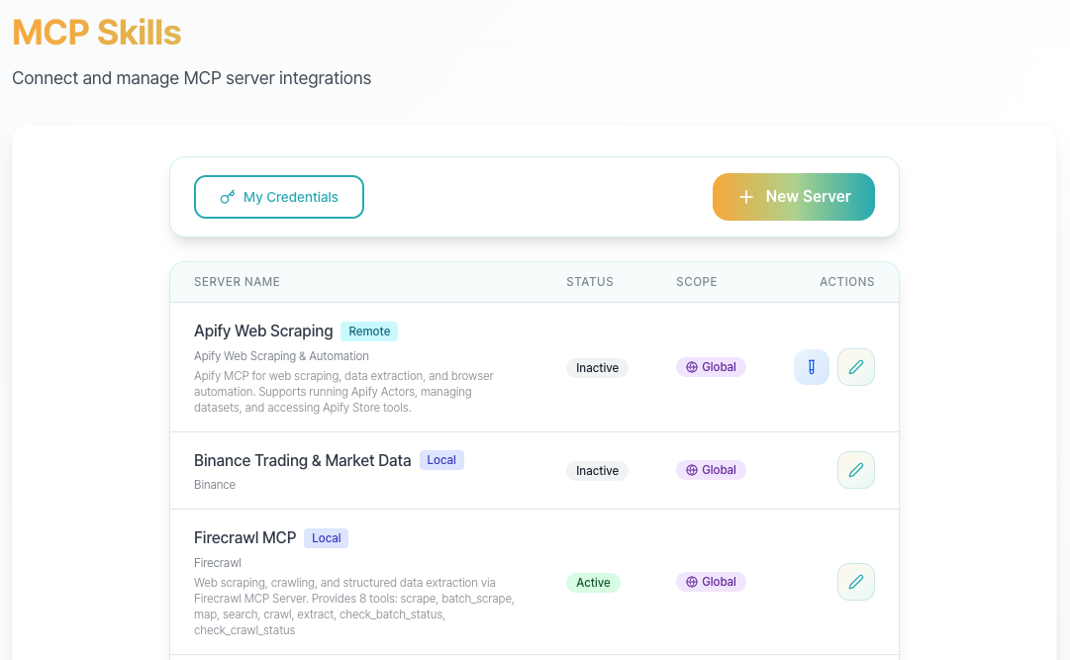Toggle Firecrawl MCP's Active status badge
The image size is (1070, 660).
(593, 582)
